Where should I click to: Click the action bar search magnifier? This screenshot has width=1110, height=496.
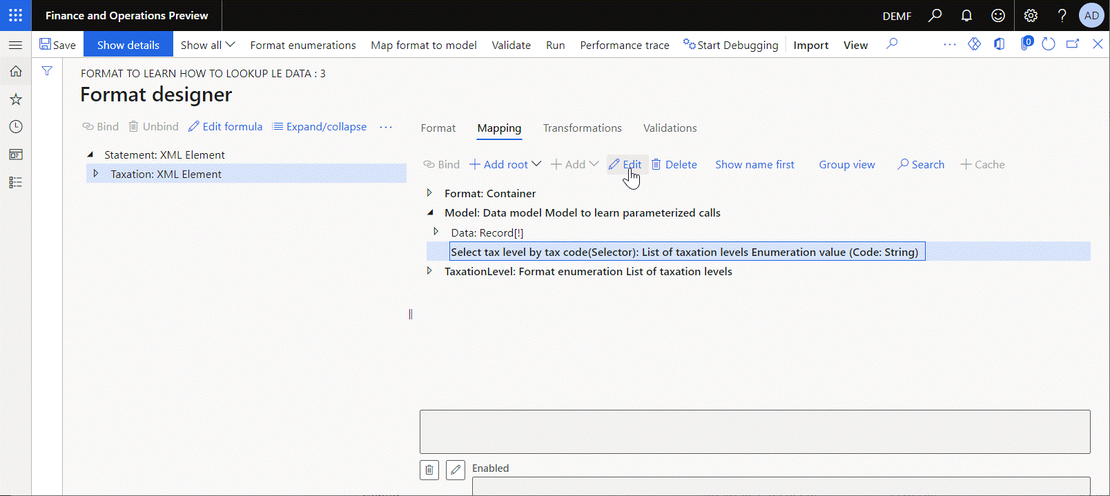(892, 44)
